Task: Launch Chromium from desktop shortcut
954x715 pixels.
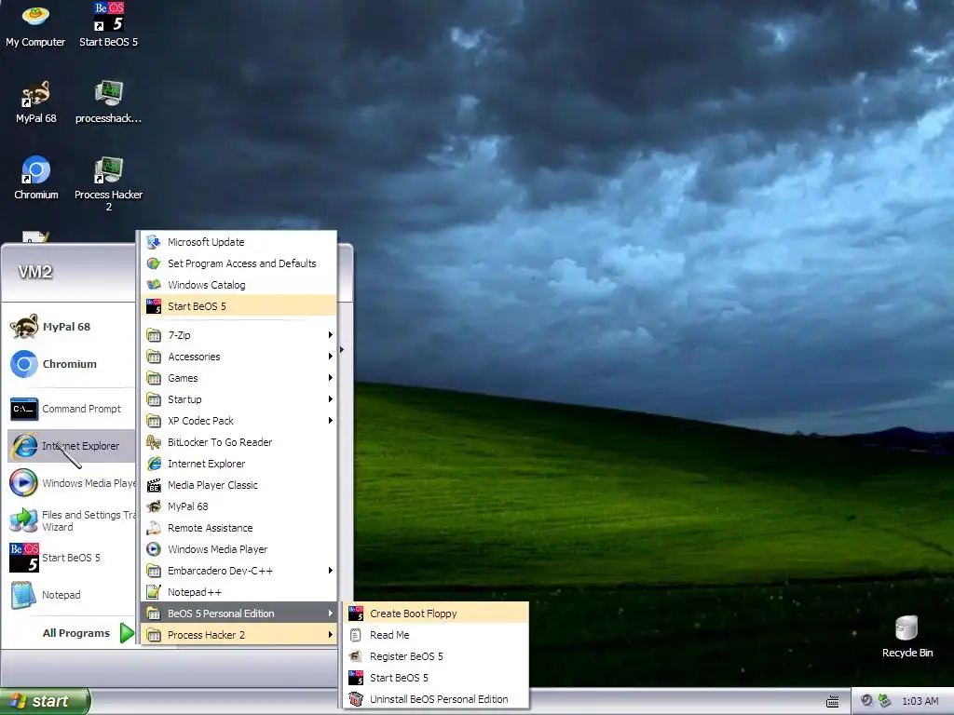Action: pos(36,178)
